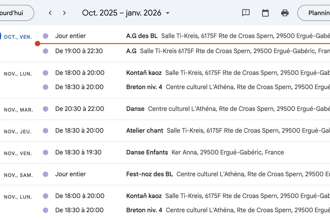Expand the Oct. 2025 – janv. 2026 date picker
The height and width of the screenshot is (220, 330).
pyautogui.click(x=126, y=13)
